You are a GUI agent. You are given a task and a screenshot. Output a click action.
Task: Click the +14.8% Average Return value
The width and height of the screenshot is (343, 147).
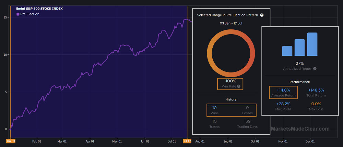click(x=283, y=90)
